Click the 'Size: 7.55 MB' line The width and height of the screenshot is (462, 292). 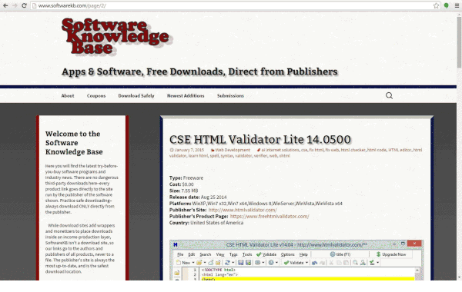(183, 191)
